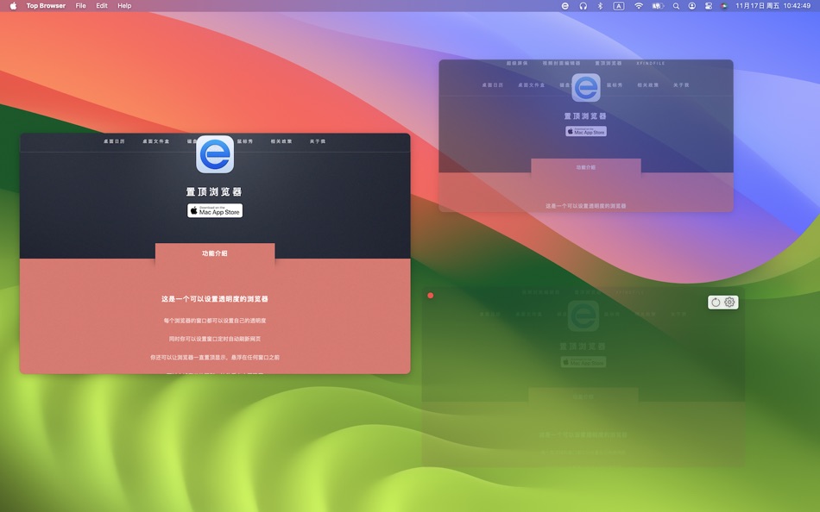Click the battery charging icon
This screenshot has height=512, width=820.
pos(658,6)
